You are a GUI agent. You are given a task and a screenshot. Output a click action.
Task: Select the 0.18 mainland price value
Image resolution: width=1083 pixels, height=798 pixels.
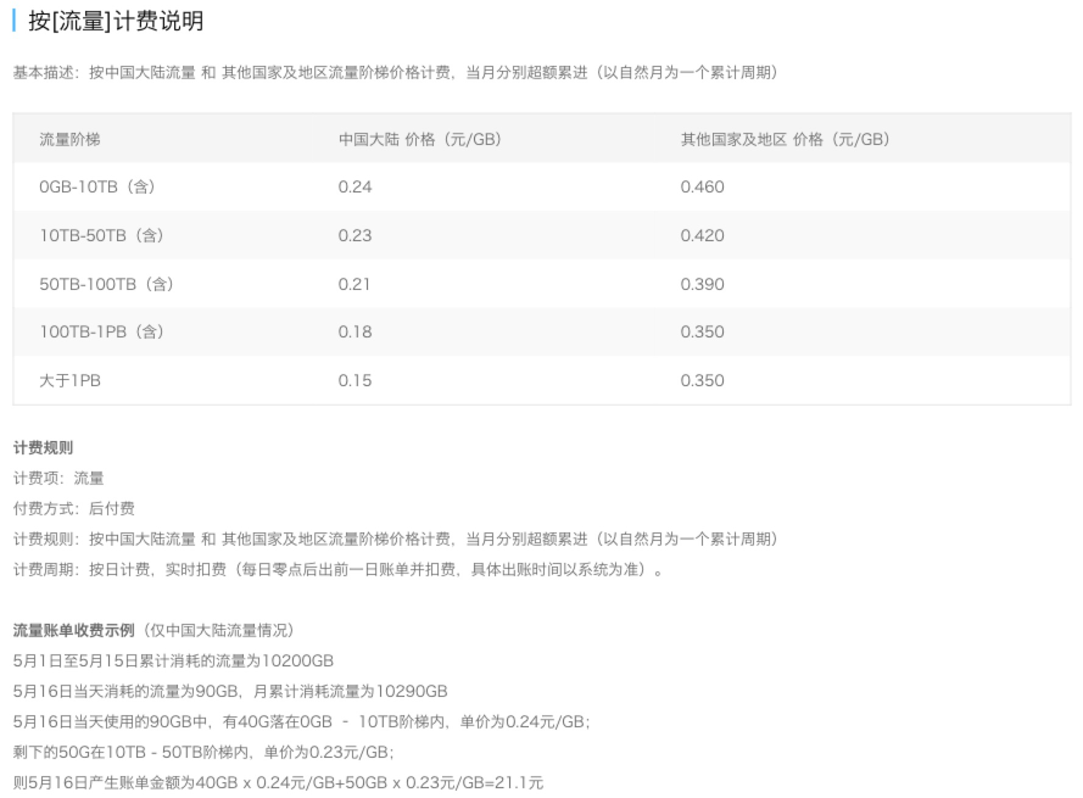coord(355,331)
